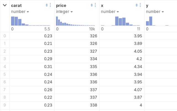177x111 pixels.
Task: Click the first bar in price histogram
Action: point(57,21)
